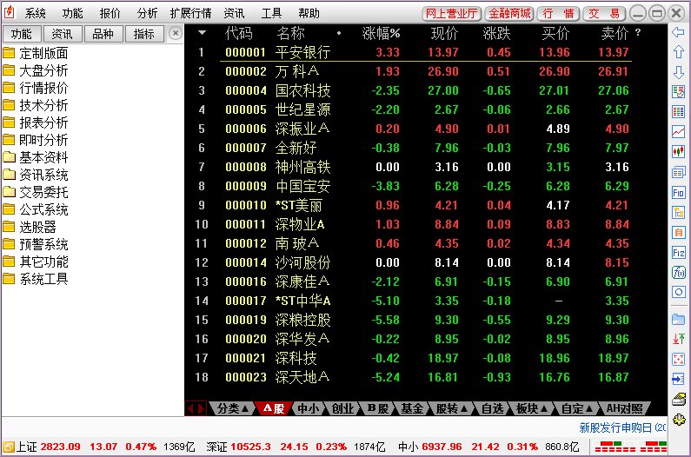Click the blue folder icon in right toolbar
691x457 pixels.
[678, 319]
